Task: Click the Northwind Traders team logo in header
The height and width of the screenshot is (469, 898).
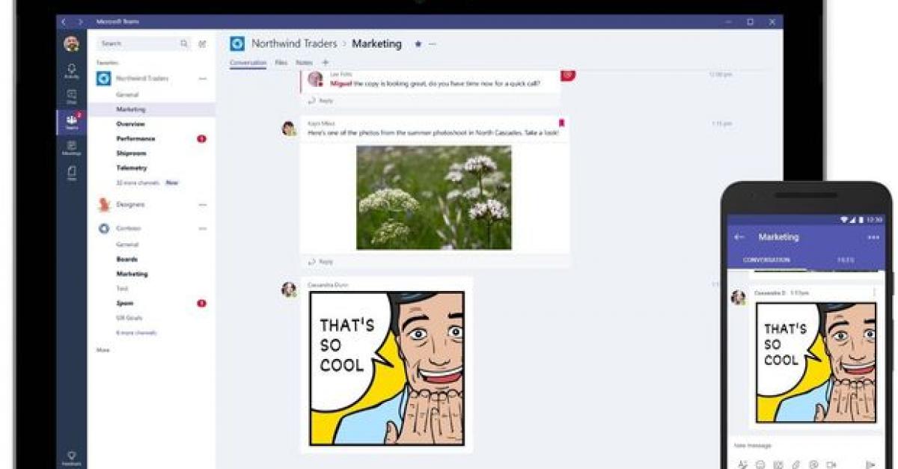Action: [x=237, y=43]
